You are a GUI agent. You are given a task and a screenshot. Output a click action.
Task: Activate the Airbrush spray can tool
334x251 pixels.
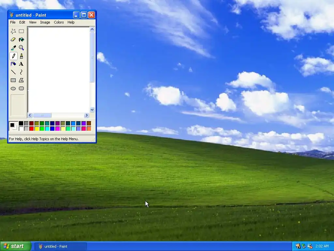click(x=13, y=64)
